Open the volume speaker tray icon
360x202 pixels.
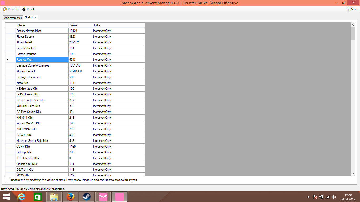point(334,197)
